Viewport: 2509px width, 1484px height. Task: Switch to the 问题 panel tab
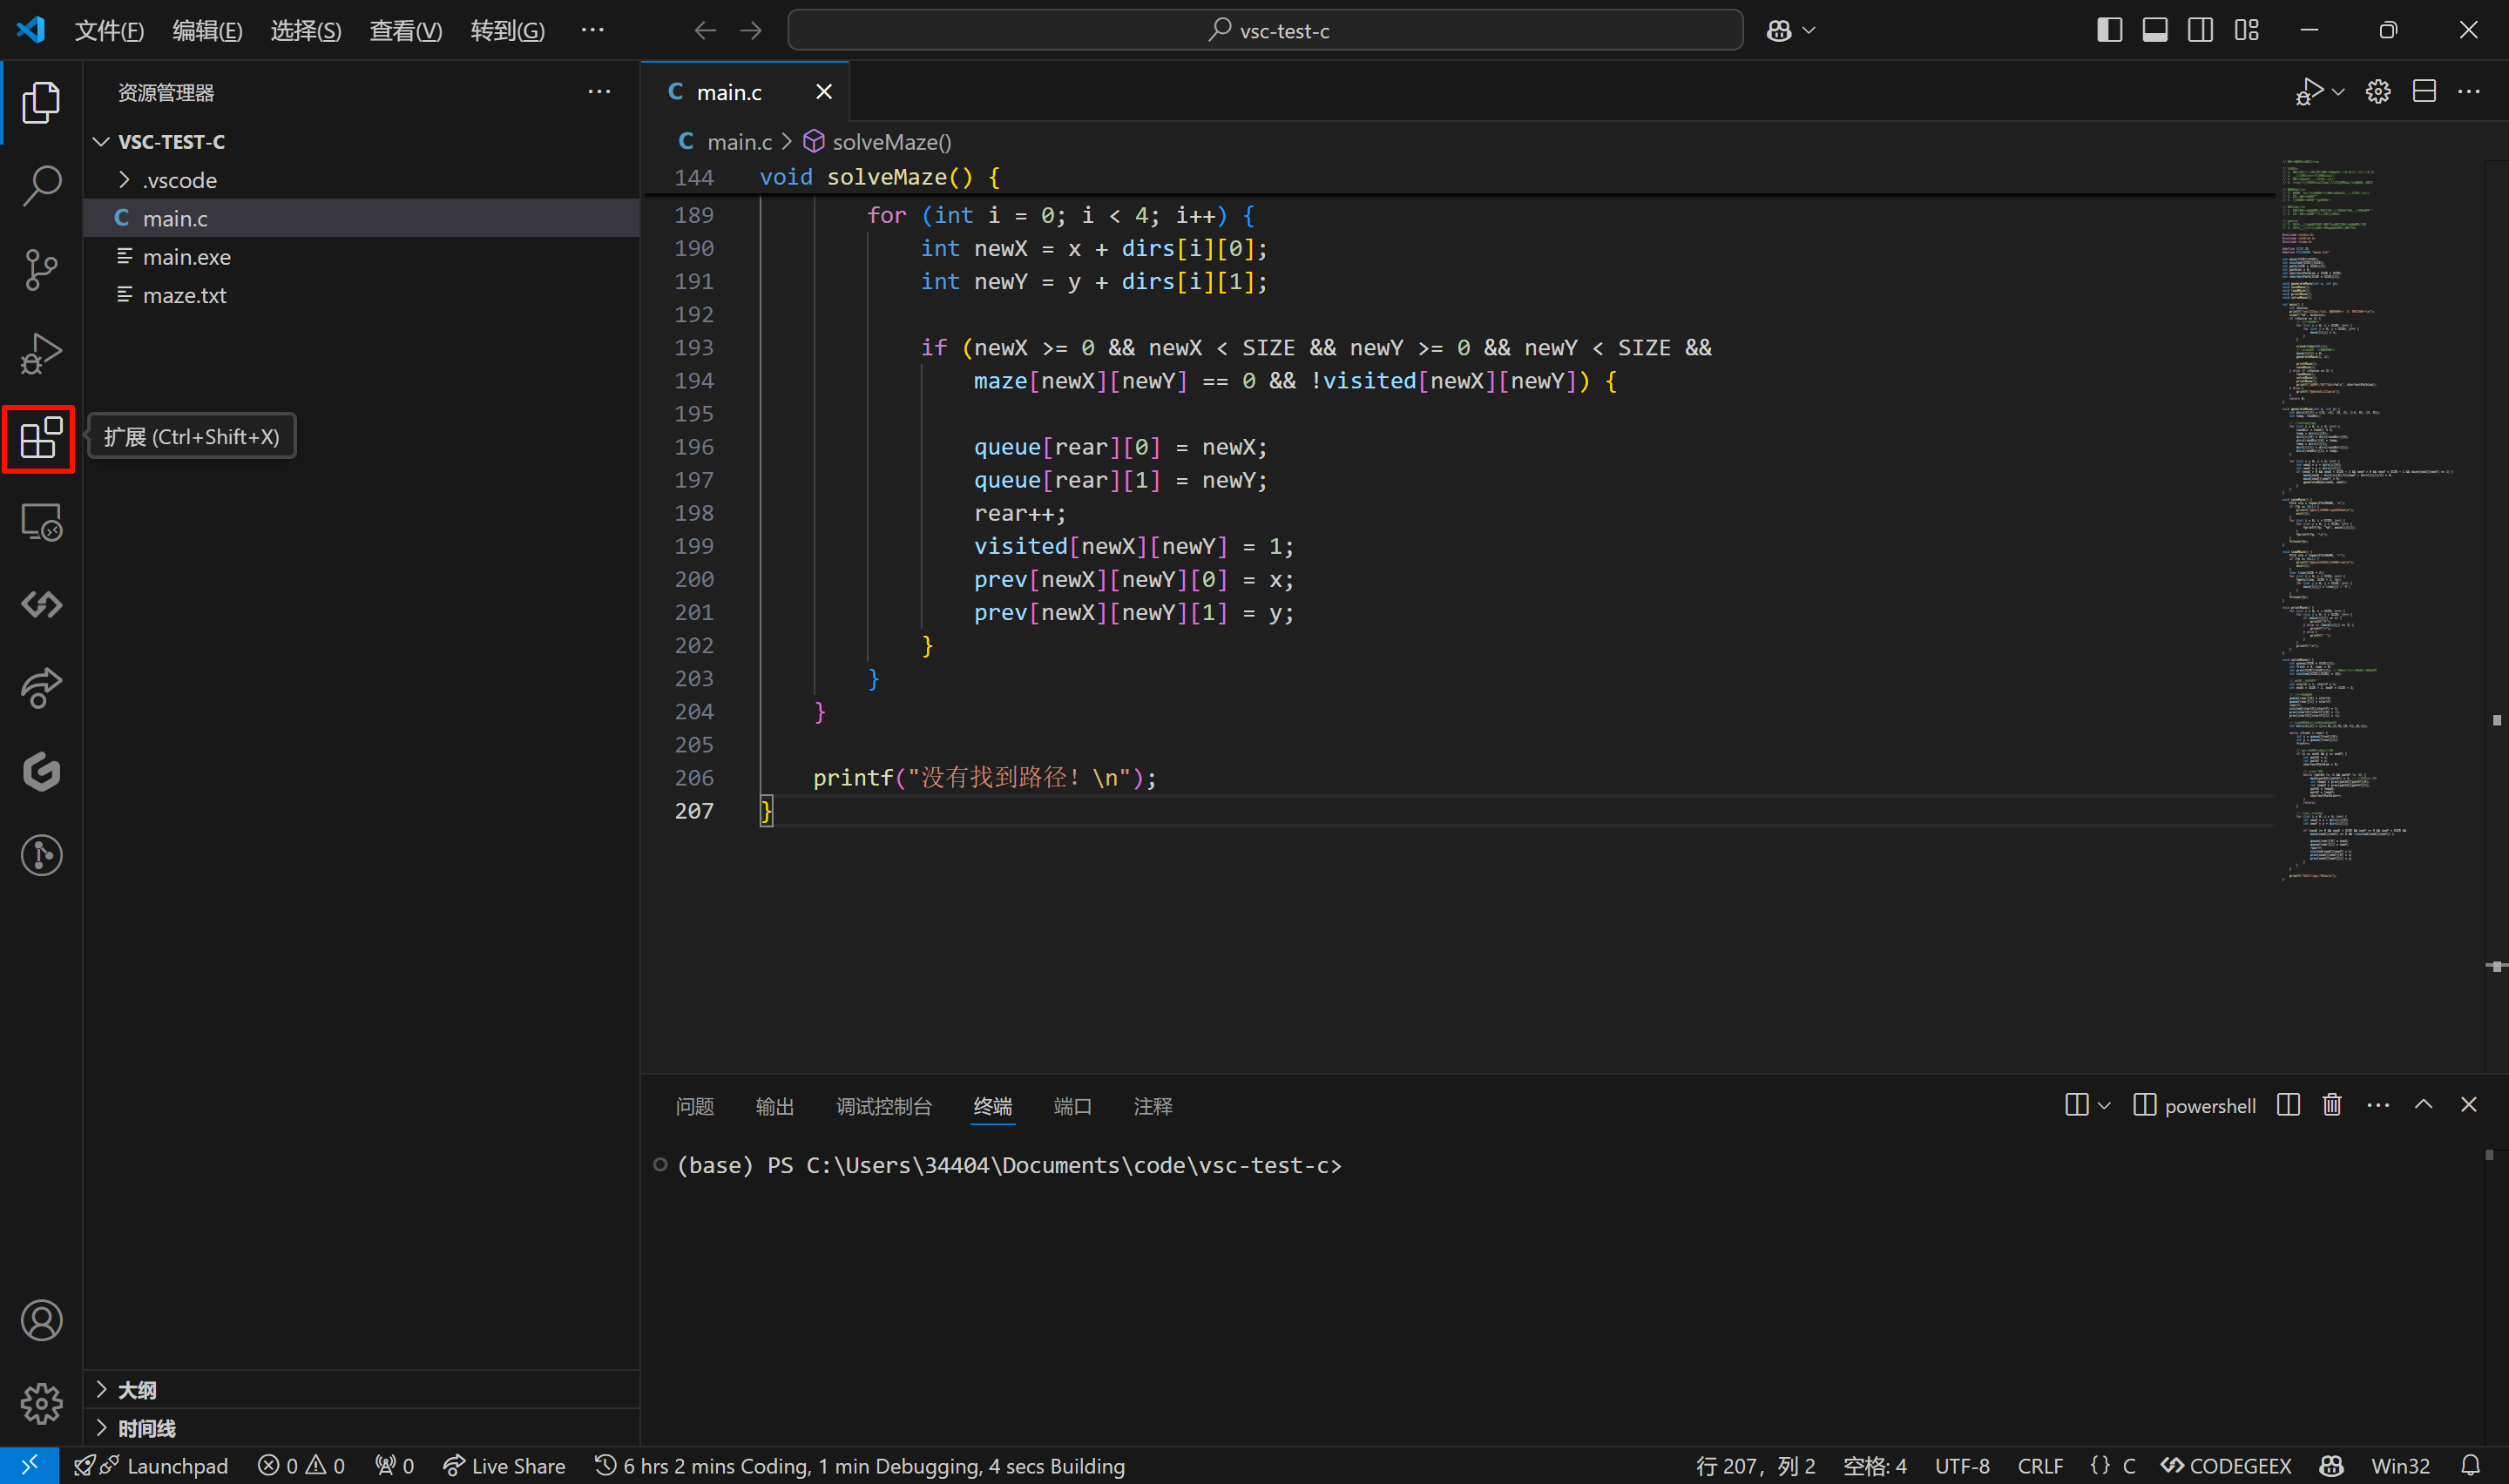pos(695,1106)
